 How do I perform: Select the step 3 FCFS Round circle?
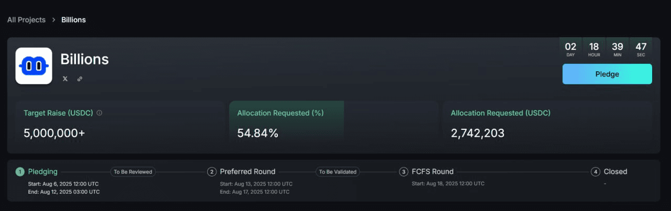tap(404, 172)
